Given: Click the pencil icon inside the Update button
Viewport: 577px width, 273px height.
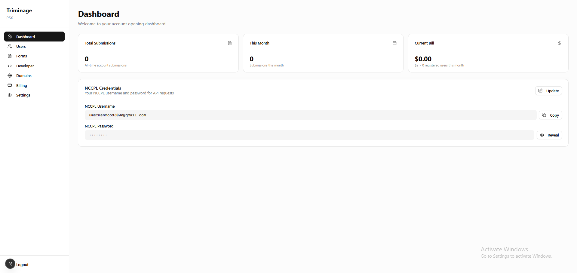Looking at the screenshot, I should [541, 90].
